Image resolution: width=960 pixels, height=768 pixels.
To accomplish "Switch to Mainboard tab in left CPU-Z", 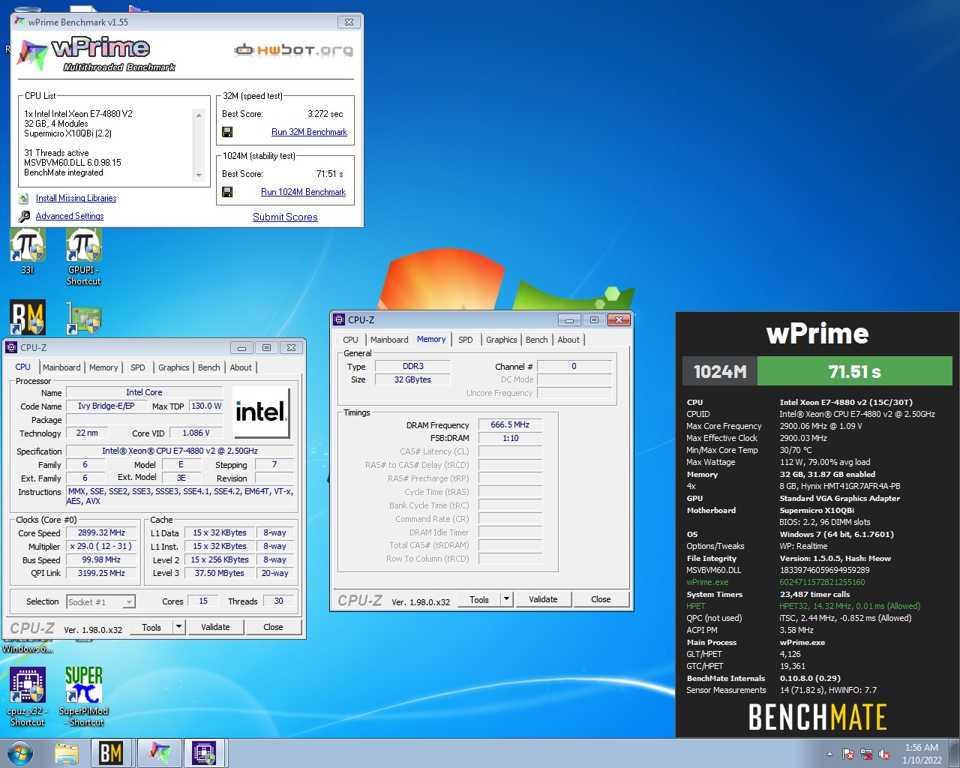I will (x=61, y=367).
